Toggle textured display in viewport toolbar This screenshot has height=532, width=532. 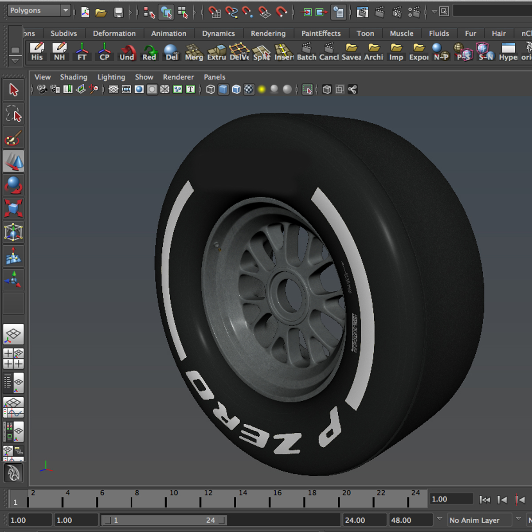pos(249,90)
